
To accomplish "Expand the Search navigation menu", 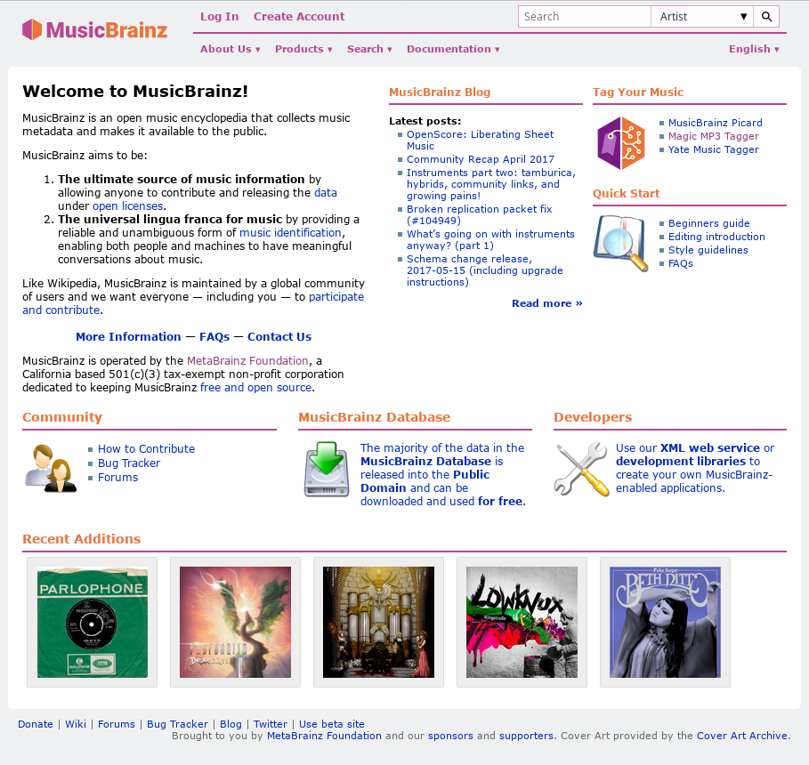I will point(369,49).
